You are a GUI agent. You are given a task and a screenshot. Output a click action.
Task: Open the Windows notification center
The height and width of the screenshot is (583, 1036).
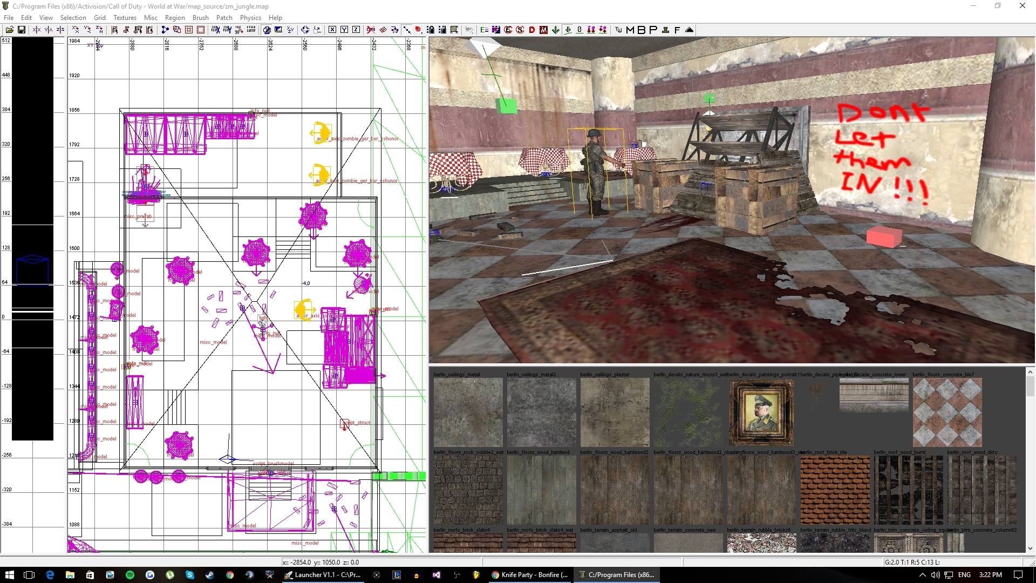(1018, 575)
